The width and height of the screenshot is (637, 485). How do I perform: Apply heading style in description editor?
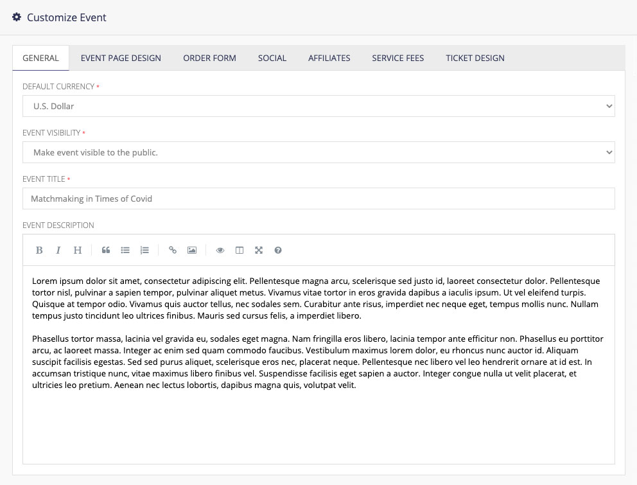77,250
